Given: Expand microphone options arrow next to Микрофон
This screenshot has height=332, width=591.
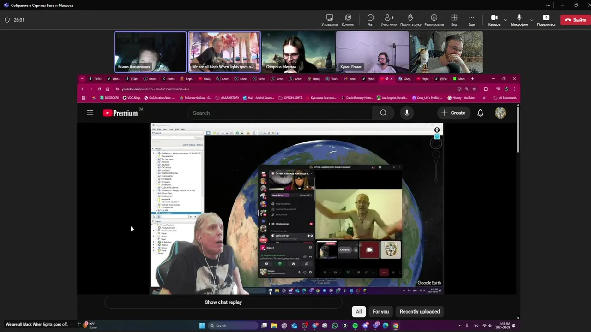Looking at the screenshot, I should tap(532, 20).
